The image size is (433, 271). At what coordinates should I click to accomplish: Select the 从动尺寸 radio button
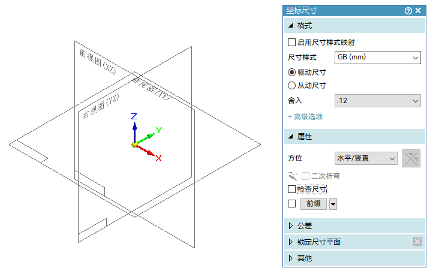coord(291,85)
